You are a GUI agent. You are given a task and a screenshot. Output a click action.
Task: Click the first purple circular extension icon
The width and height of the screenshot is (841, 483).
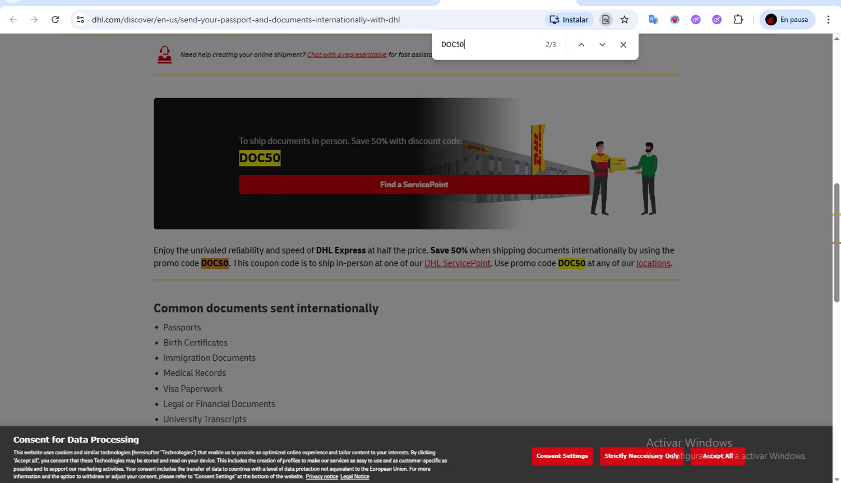tap(696, 20)
